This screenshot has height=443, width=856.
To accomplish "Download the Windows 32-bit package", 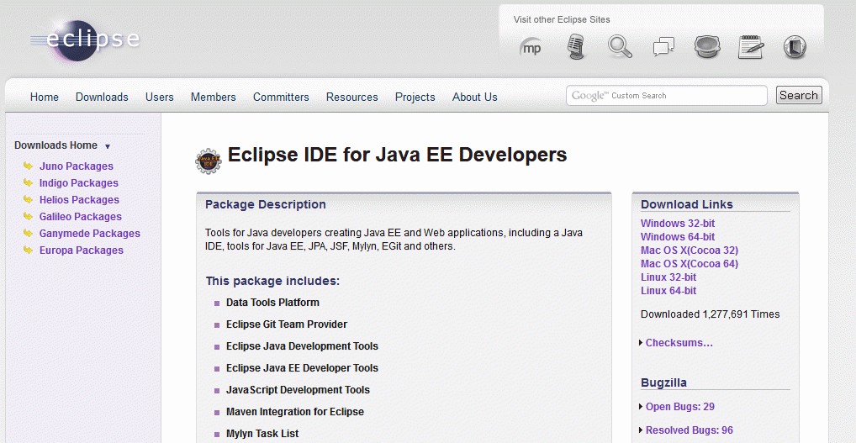I will [x=678, y=223].
